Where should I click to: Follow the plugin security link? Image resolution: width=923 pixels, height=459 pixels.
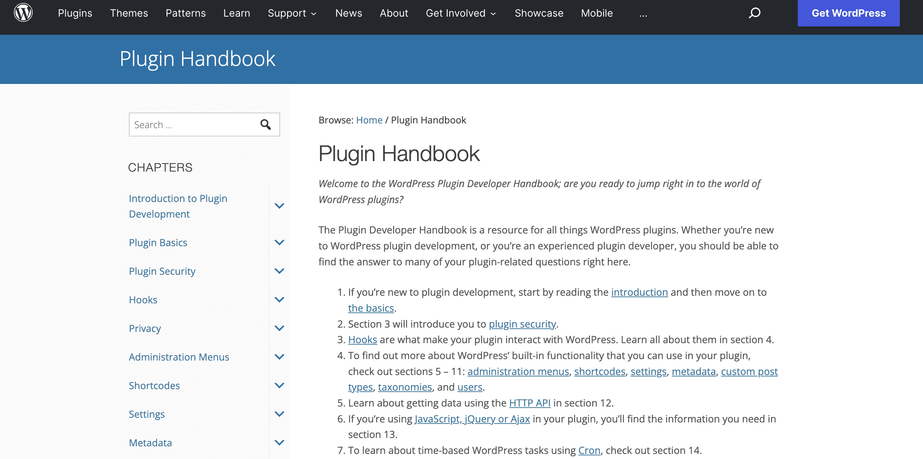522,324
